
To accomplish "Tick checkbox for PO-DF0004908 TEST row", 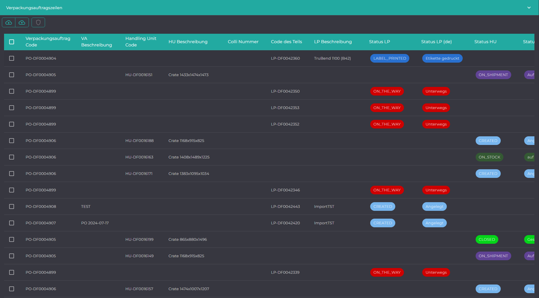I will (x=12, y=206).
